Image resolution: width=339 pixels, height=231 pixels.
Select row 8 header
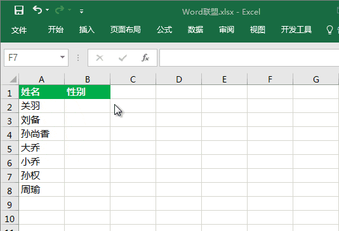click(10, 190)
